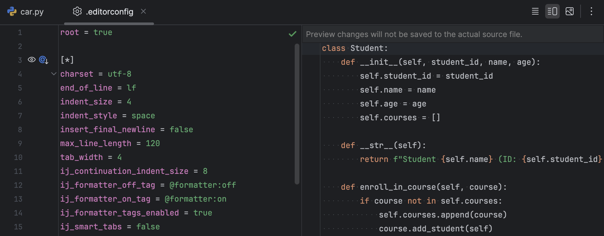Click the green inspection checkmark icon

(x=292, y=34)
